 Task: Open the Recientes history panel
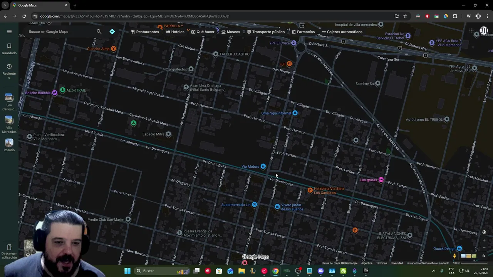pyautogui.click(x=9, y=71)
